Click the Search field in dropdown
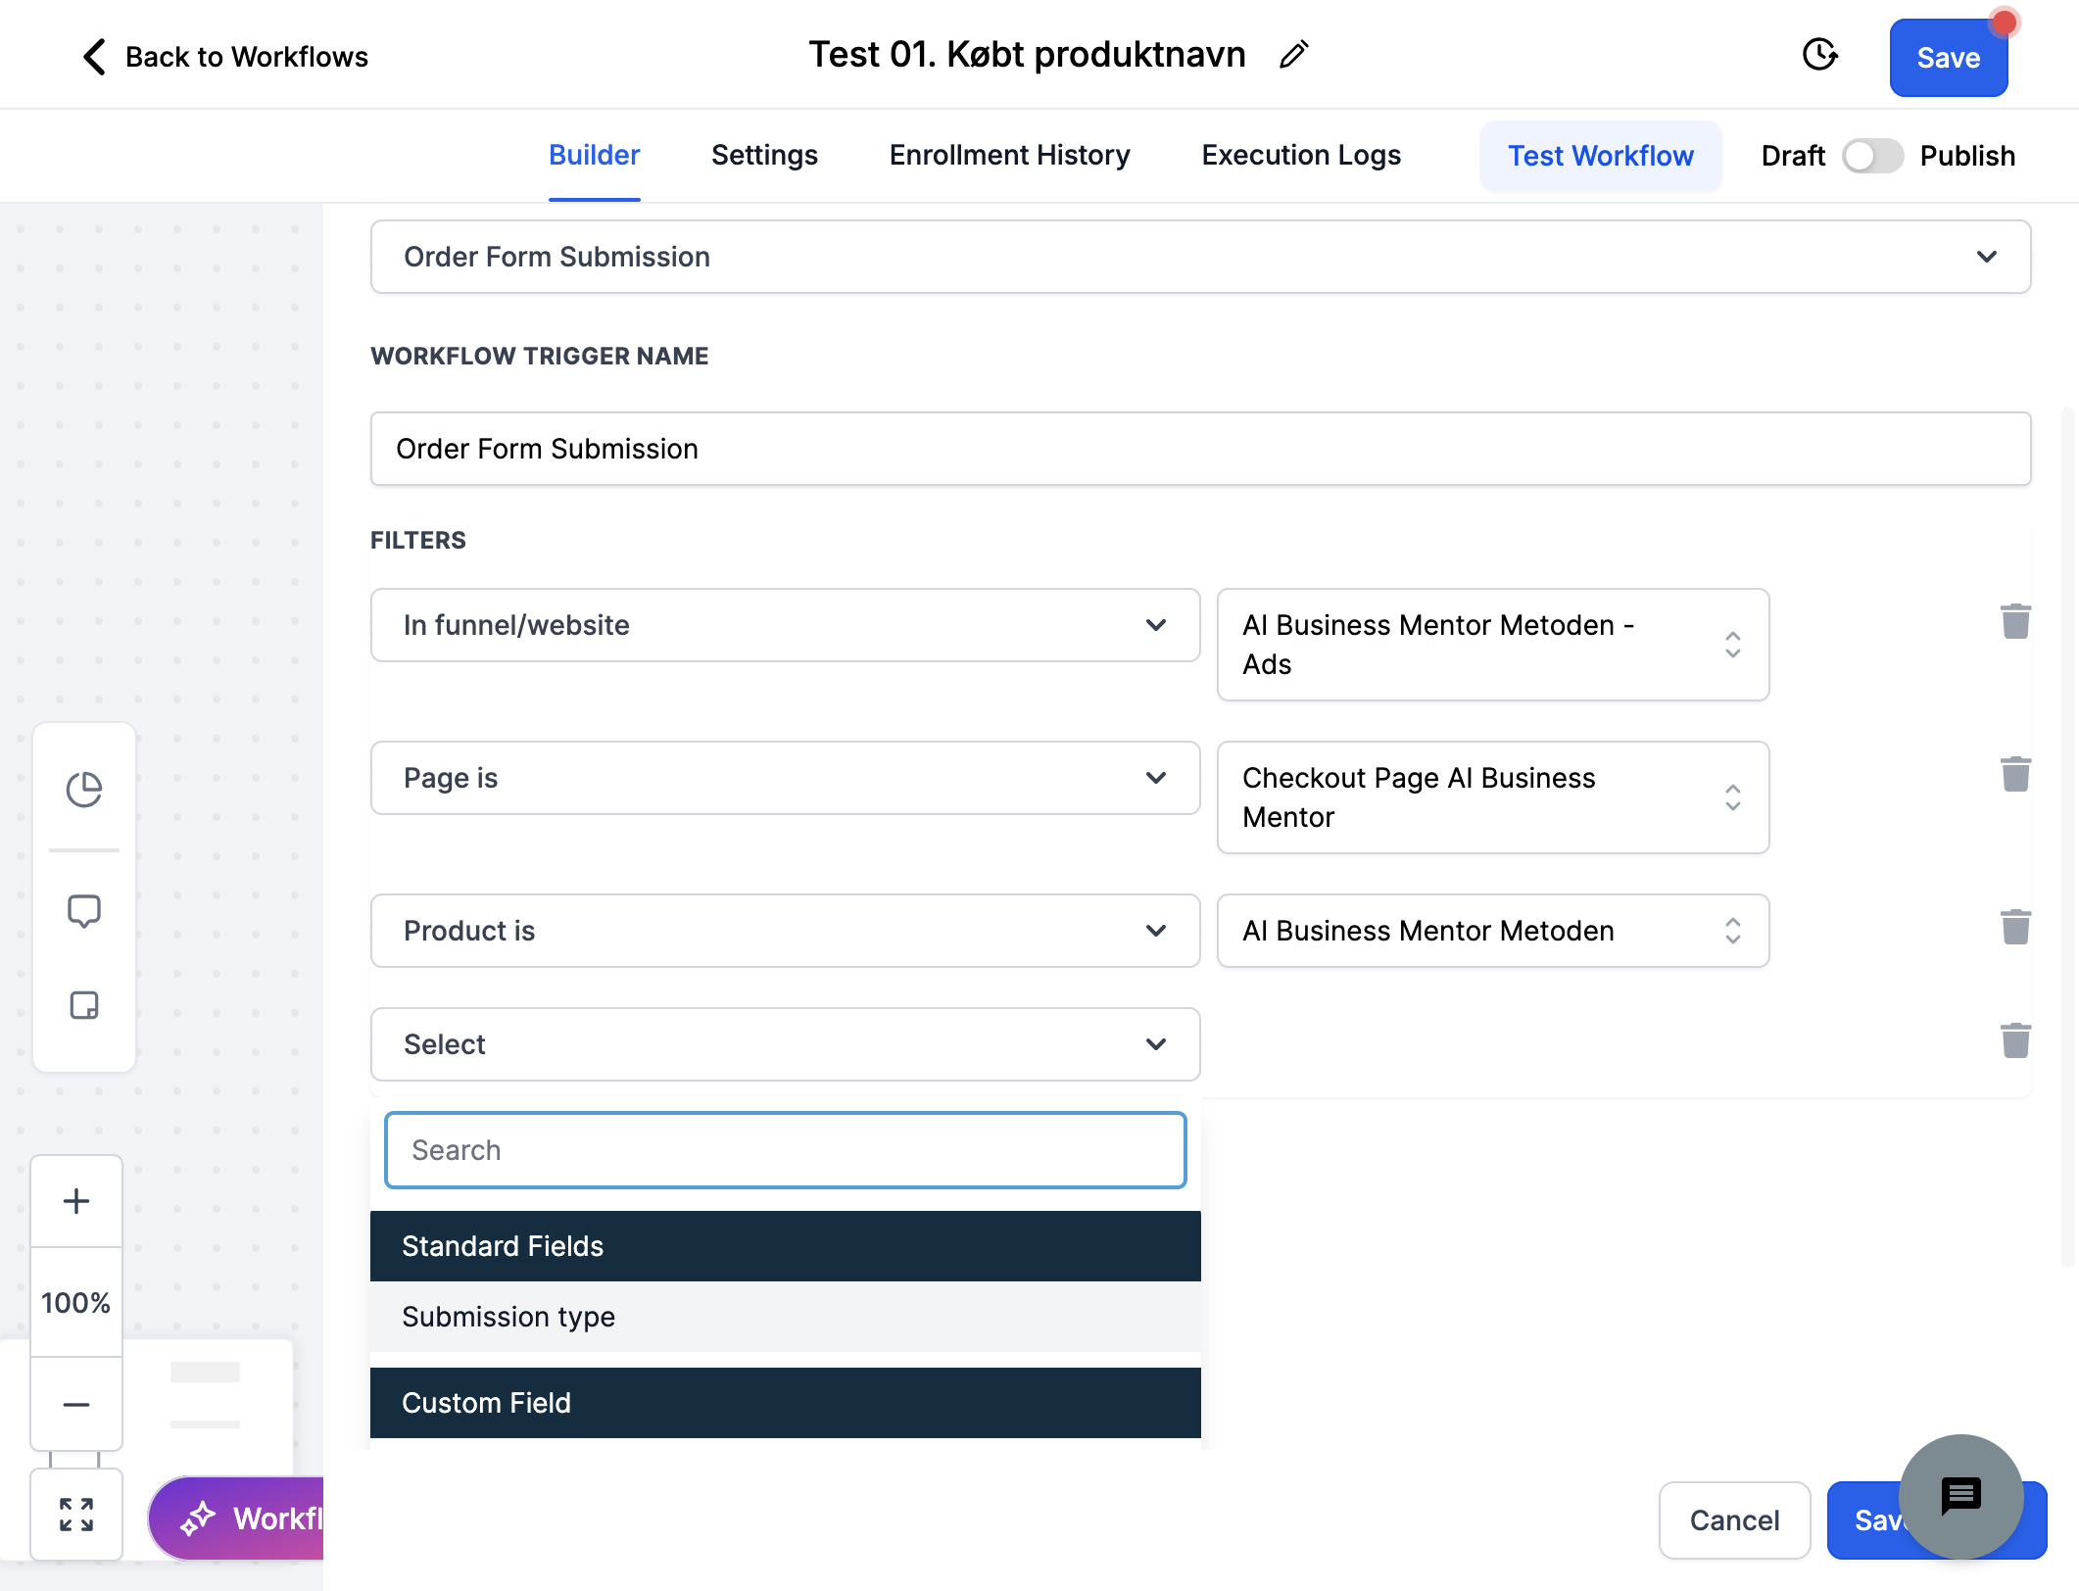2079x1591 pixels. tap(785, 1150)
